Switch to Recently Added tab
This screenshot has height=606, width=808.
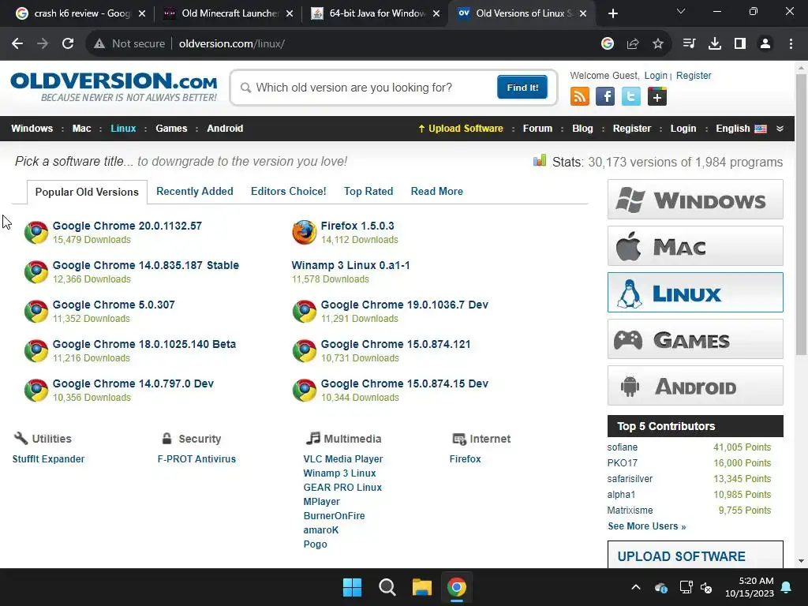[195, 191]
